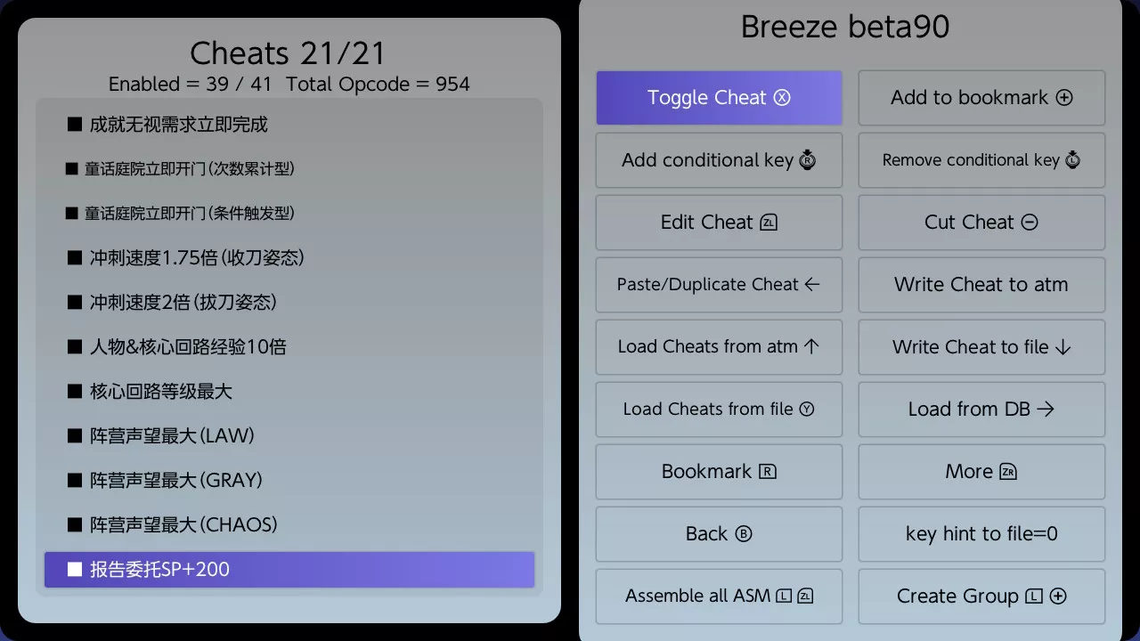The width and height of the screenshot is (1140, 641).
Task: Click Write Cheat to atm
Action: 981,285
